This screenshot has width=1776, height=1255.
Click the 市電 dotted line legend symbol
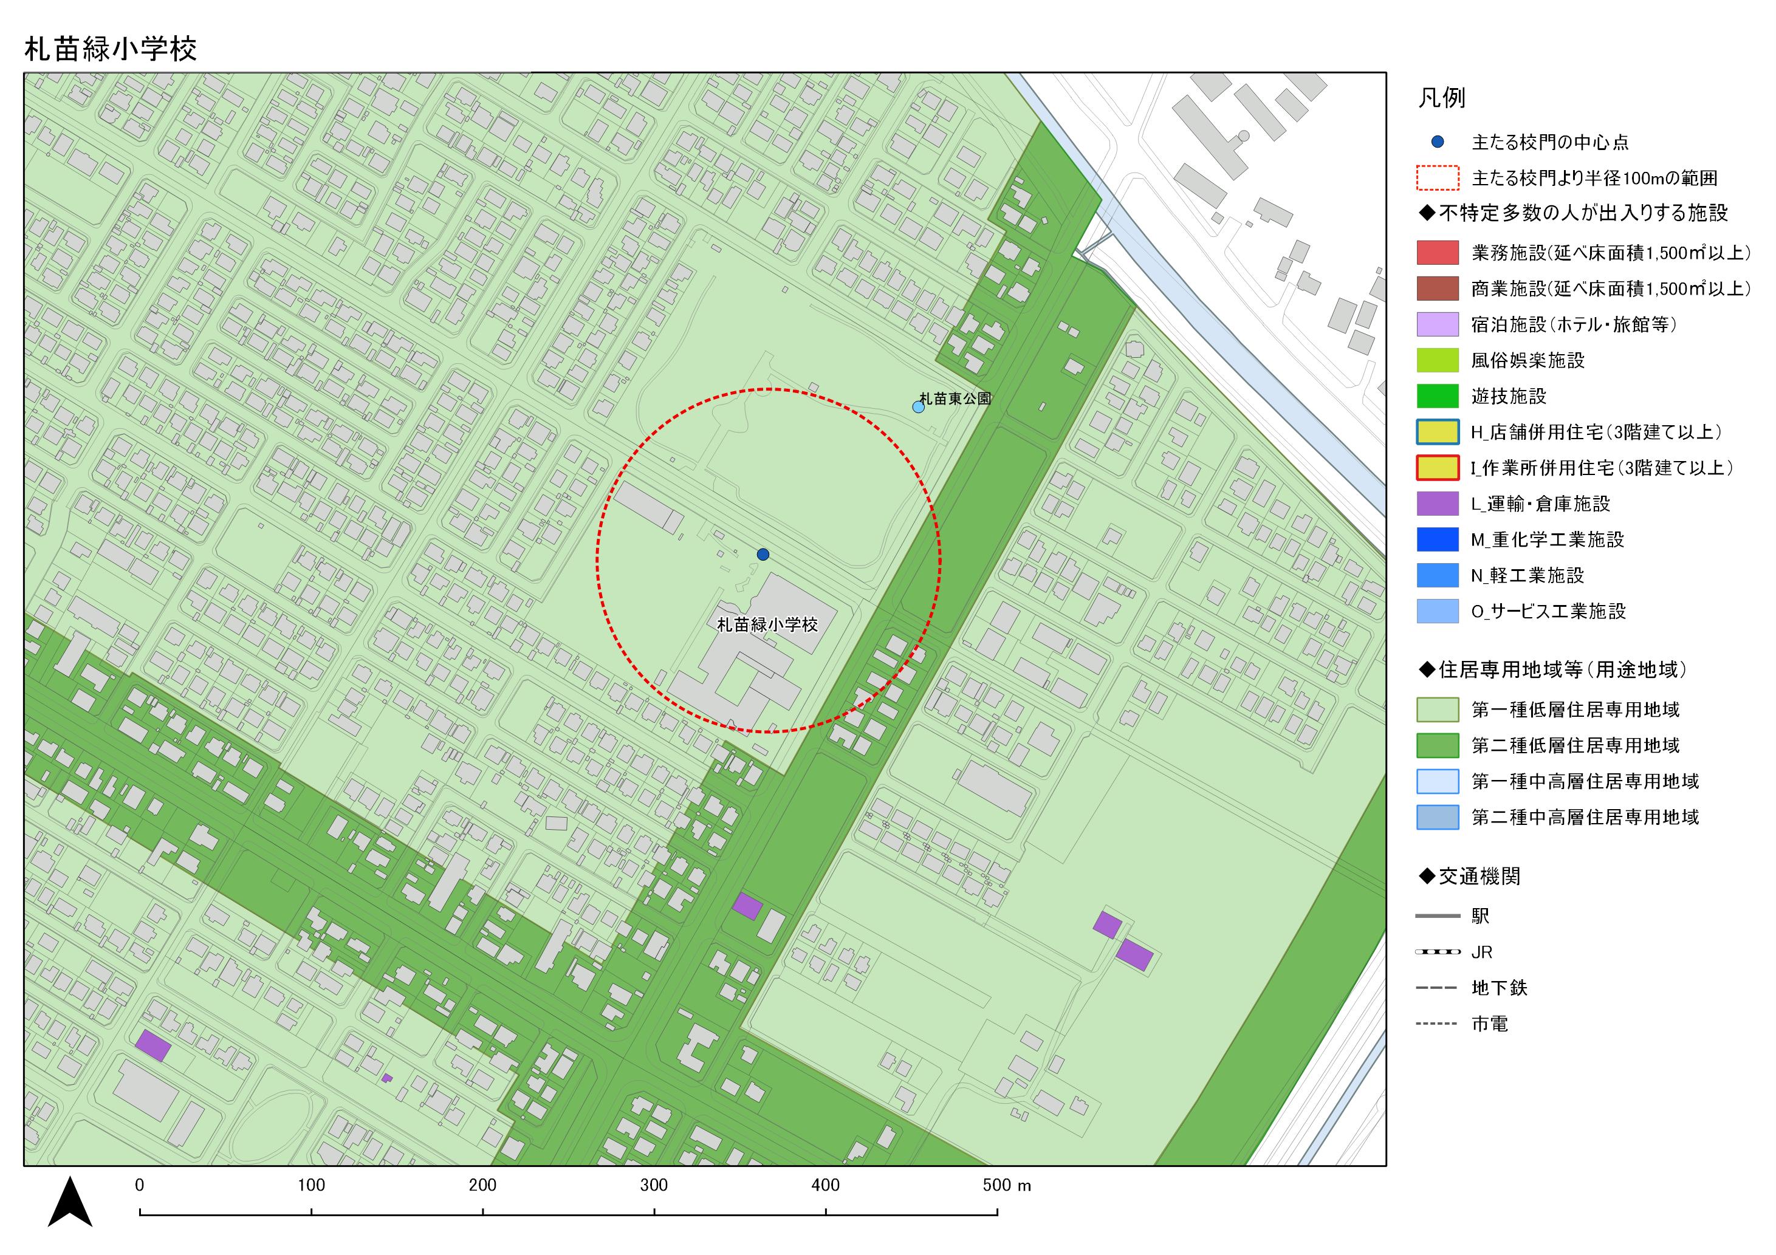pos(1437,1024)
